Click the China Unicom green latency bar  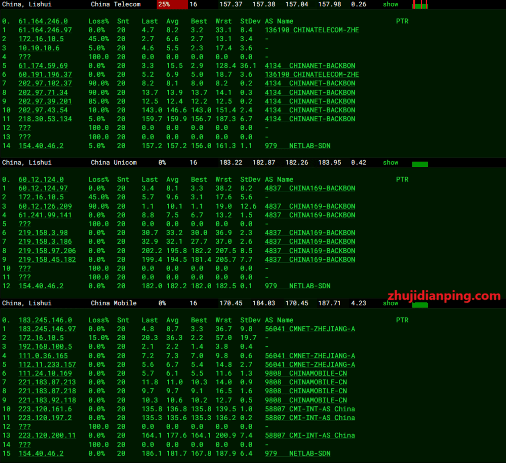[420, 164]
